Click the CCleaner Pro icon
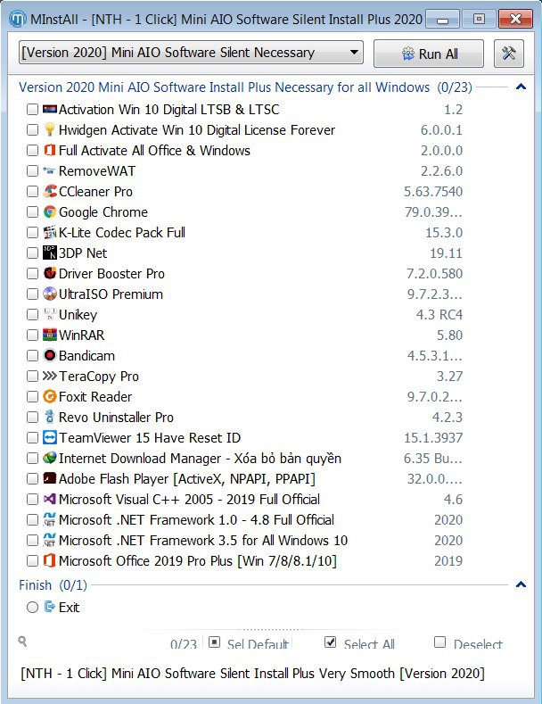542x704 pixels. tap(49, 191)
